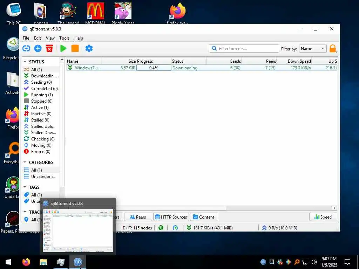Open the Speed graph tab
Viewport: 359px width, 269px height.
coord(323,217)
